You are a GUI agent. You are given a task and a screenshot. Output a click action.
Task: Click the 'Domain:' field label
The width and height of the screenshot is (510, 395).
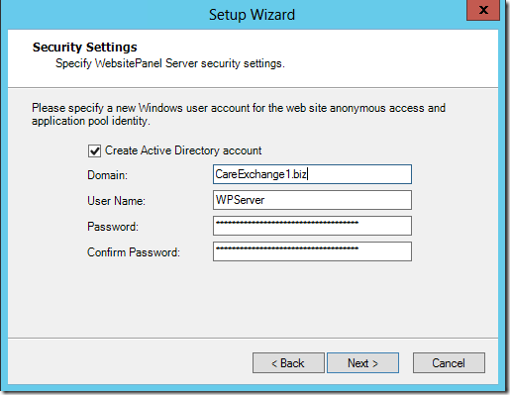coord(107,175)
